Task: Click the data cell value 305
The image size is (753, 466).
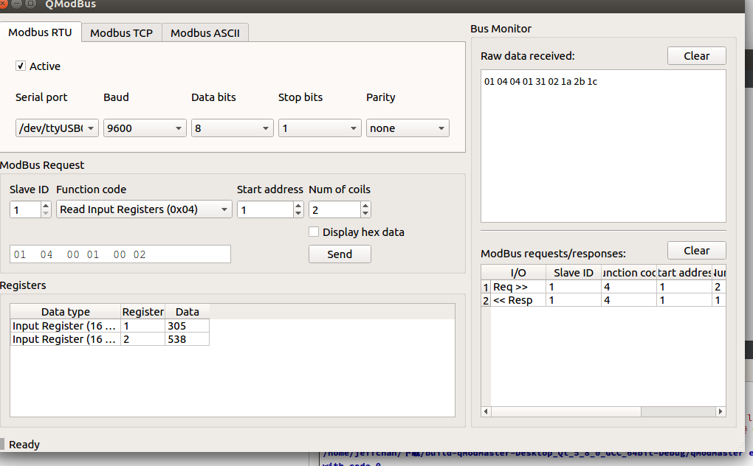Action: coord(188,326)
